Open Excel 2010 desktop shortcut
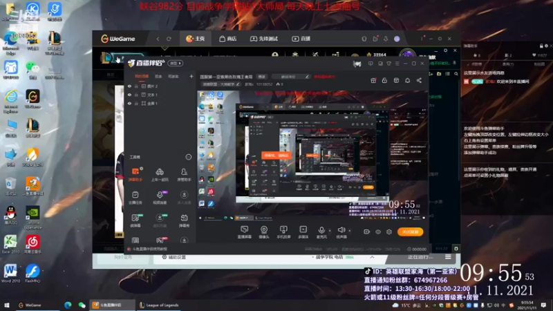This screenshot has width=553, height=311. coord(10,245)
